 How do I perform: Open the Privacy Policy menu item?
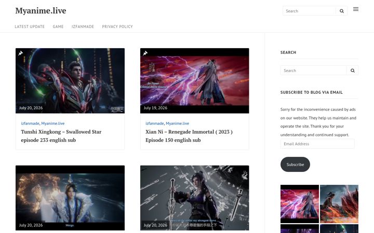(x=117, y=26)
